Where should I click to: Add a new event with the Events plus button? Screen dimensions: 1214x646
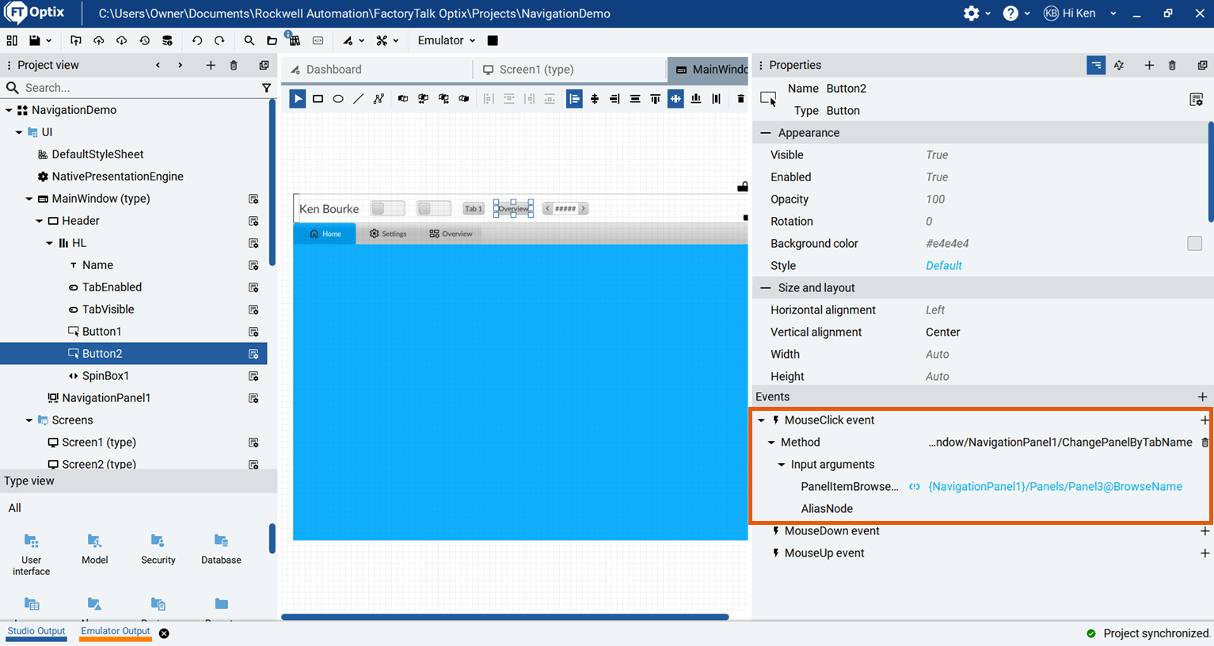coord(1202,397)
